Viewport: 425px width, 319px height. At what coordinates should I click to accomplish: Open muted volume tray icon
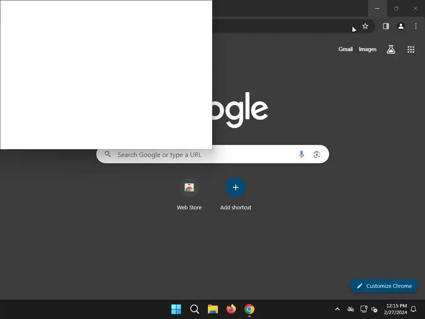click(374, 309)
